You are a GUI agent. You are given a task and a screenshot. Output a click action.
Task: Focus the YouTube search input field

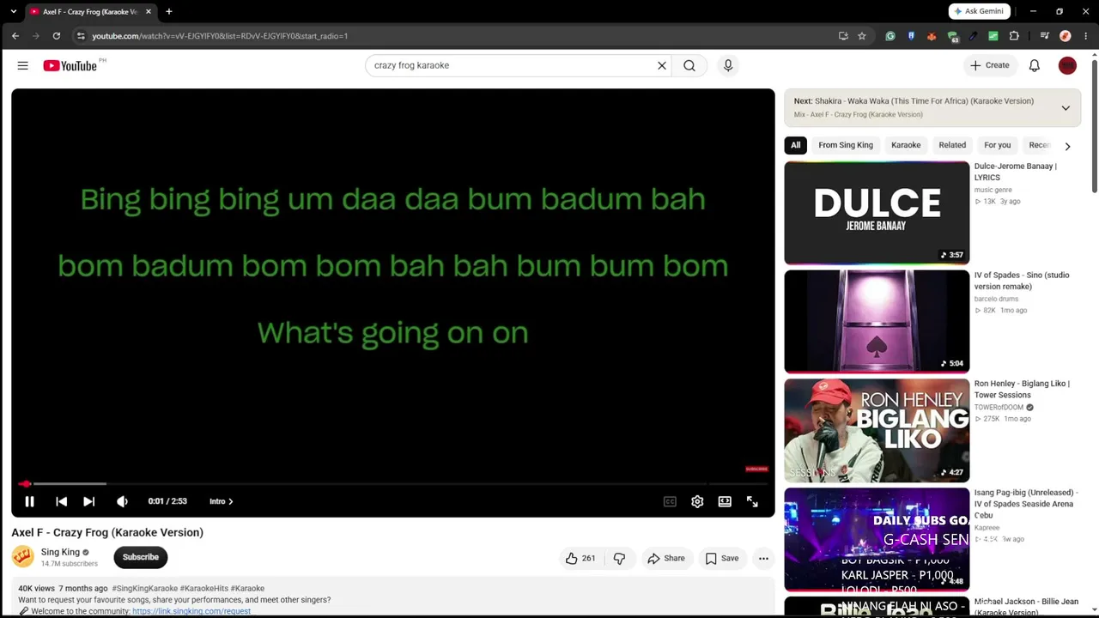(x=513, y=65)
